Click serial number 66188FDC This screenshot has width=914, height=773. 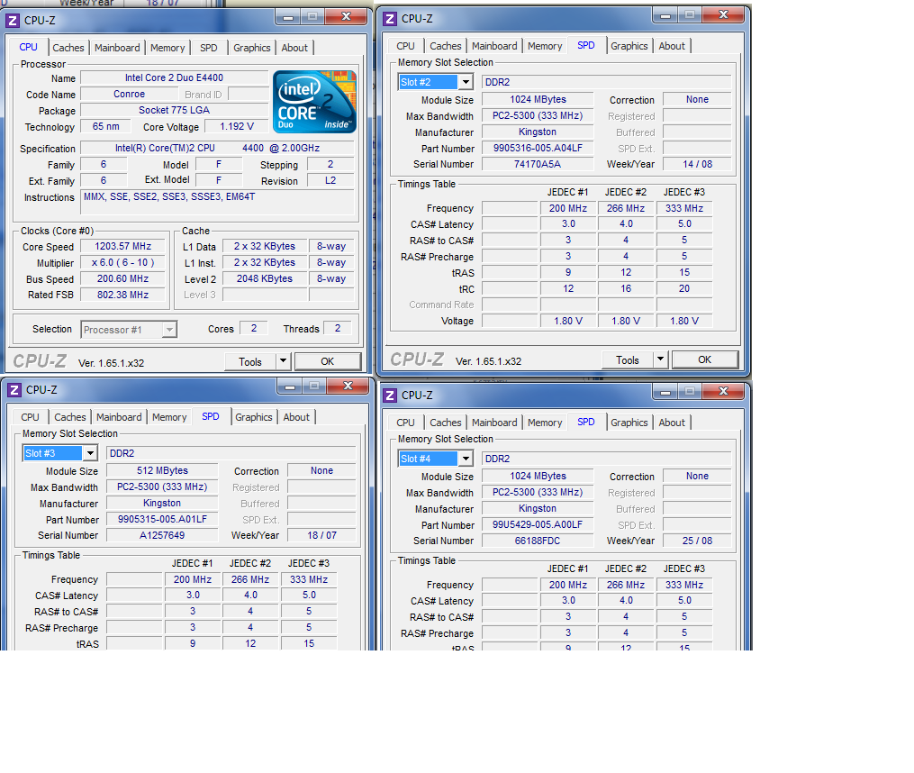pos(538,541)
